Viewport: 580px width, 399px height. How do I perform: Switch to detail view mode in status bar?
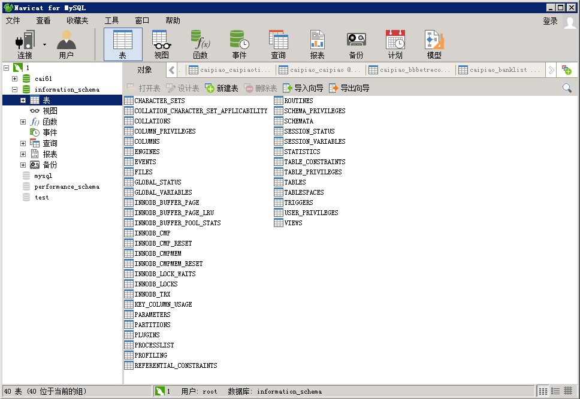coord(555,391)
